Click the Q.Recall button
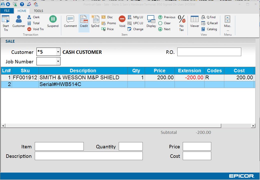The image size is (260, 180). [209, 23]
